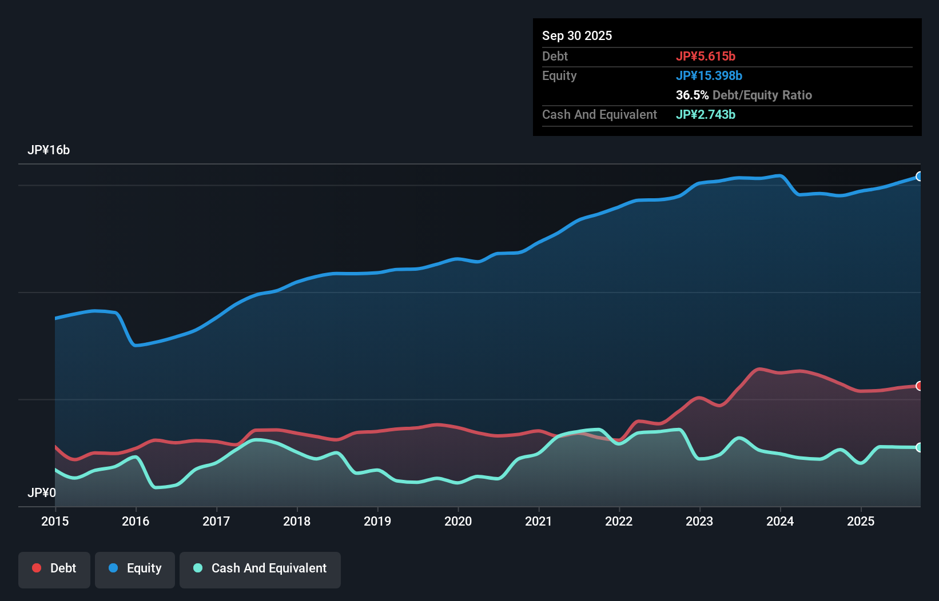
Task: Click the 2020 label on the time axis
Action: 458,521
